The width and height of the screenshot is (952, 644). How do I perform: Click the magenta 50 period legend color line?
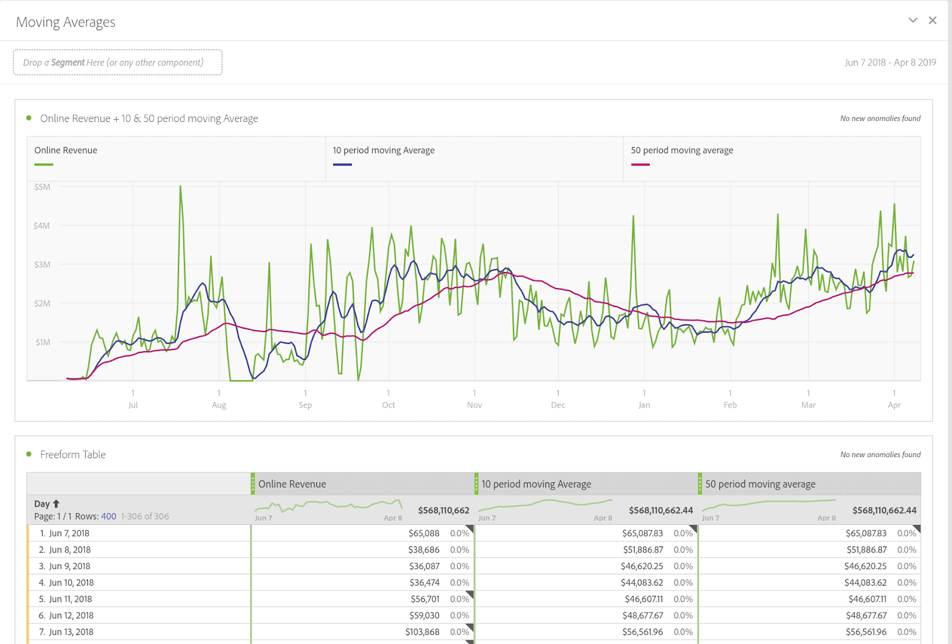pos(640,164)
